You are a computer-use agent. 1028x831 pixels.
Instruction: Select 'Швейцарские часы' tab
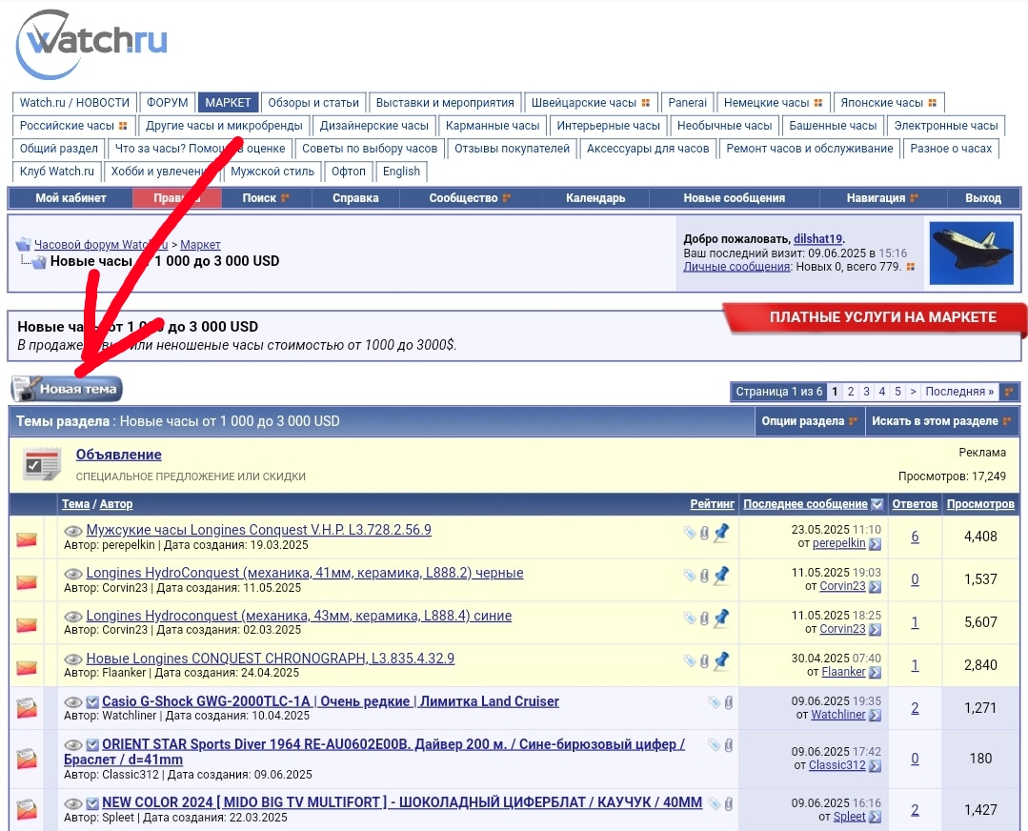(590, 103)
